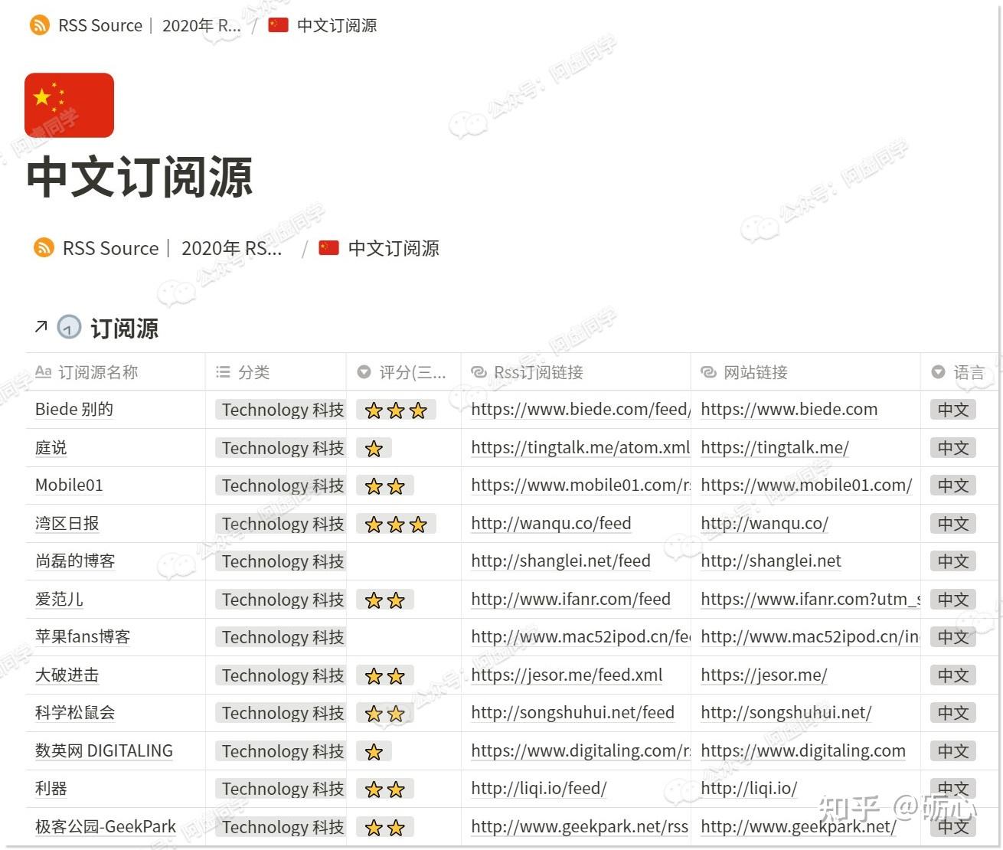Click the 中文 language tag for 极客公园-GeekPark
This screenshot has width=1003, height=850.
(x=952, y=827)
